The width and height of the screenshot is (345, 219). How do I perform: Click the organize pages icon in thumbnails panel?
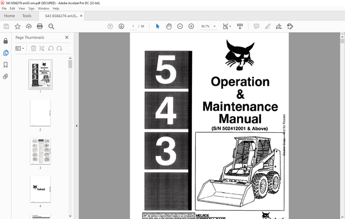pyautogui.click(x=42, y=48)
